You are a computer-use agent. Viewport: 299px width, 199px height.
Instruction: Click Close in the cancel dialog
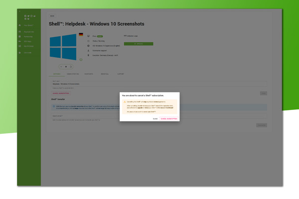click(x=155, y=119)
